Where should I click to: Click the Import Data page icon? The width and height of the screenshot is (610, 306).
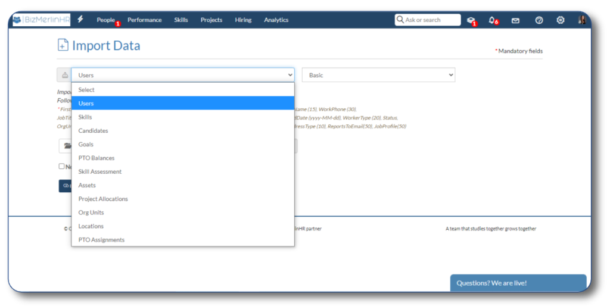pos(63,45)
